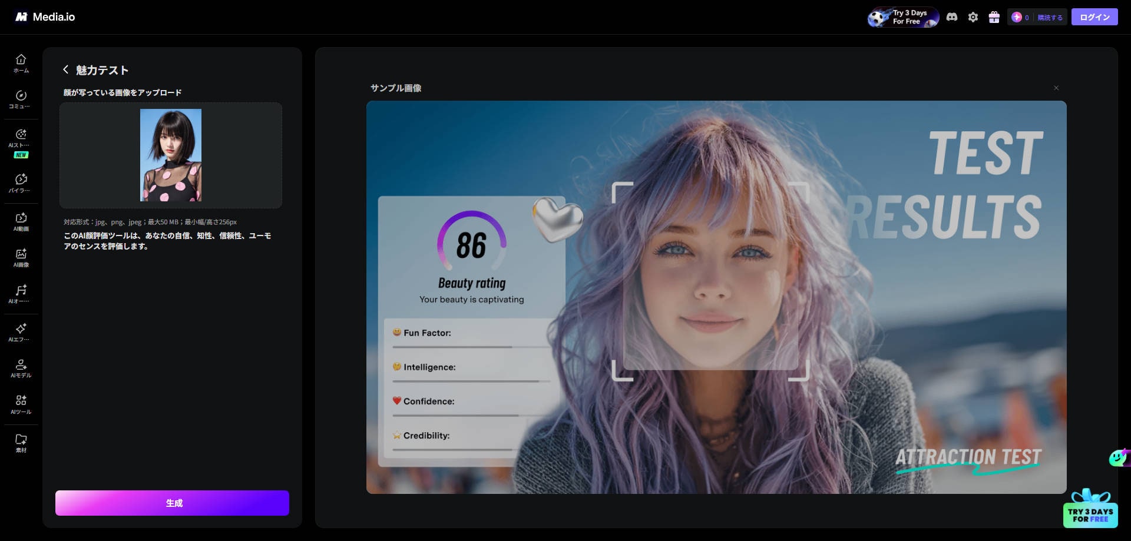Open the 素材 assets folder sidebar item

tap(21, 443)
